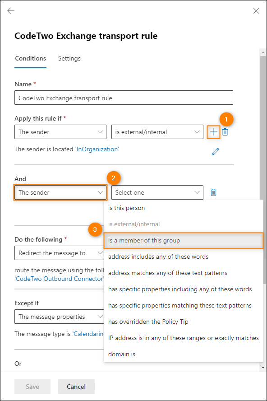Delete the And condition trash icon
Image resolution: width=267 pixels, height=401 pixels.
[214, 192]
